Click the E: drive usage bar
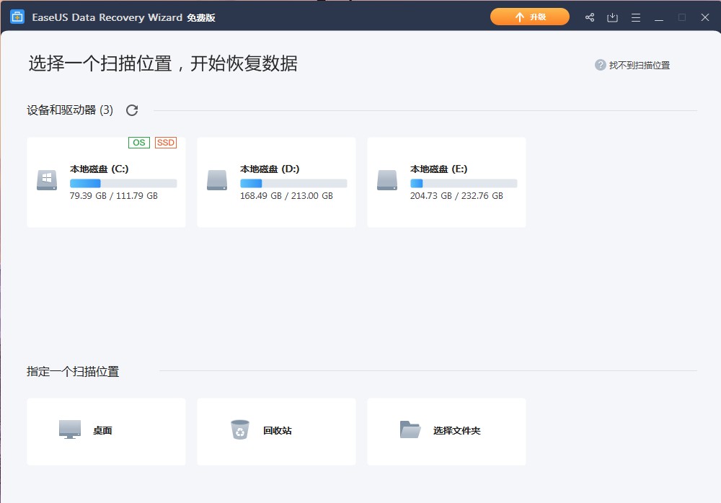 pyautogui.click(x=464, y=184)
